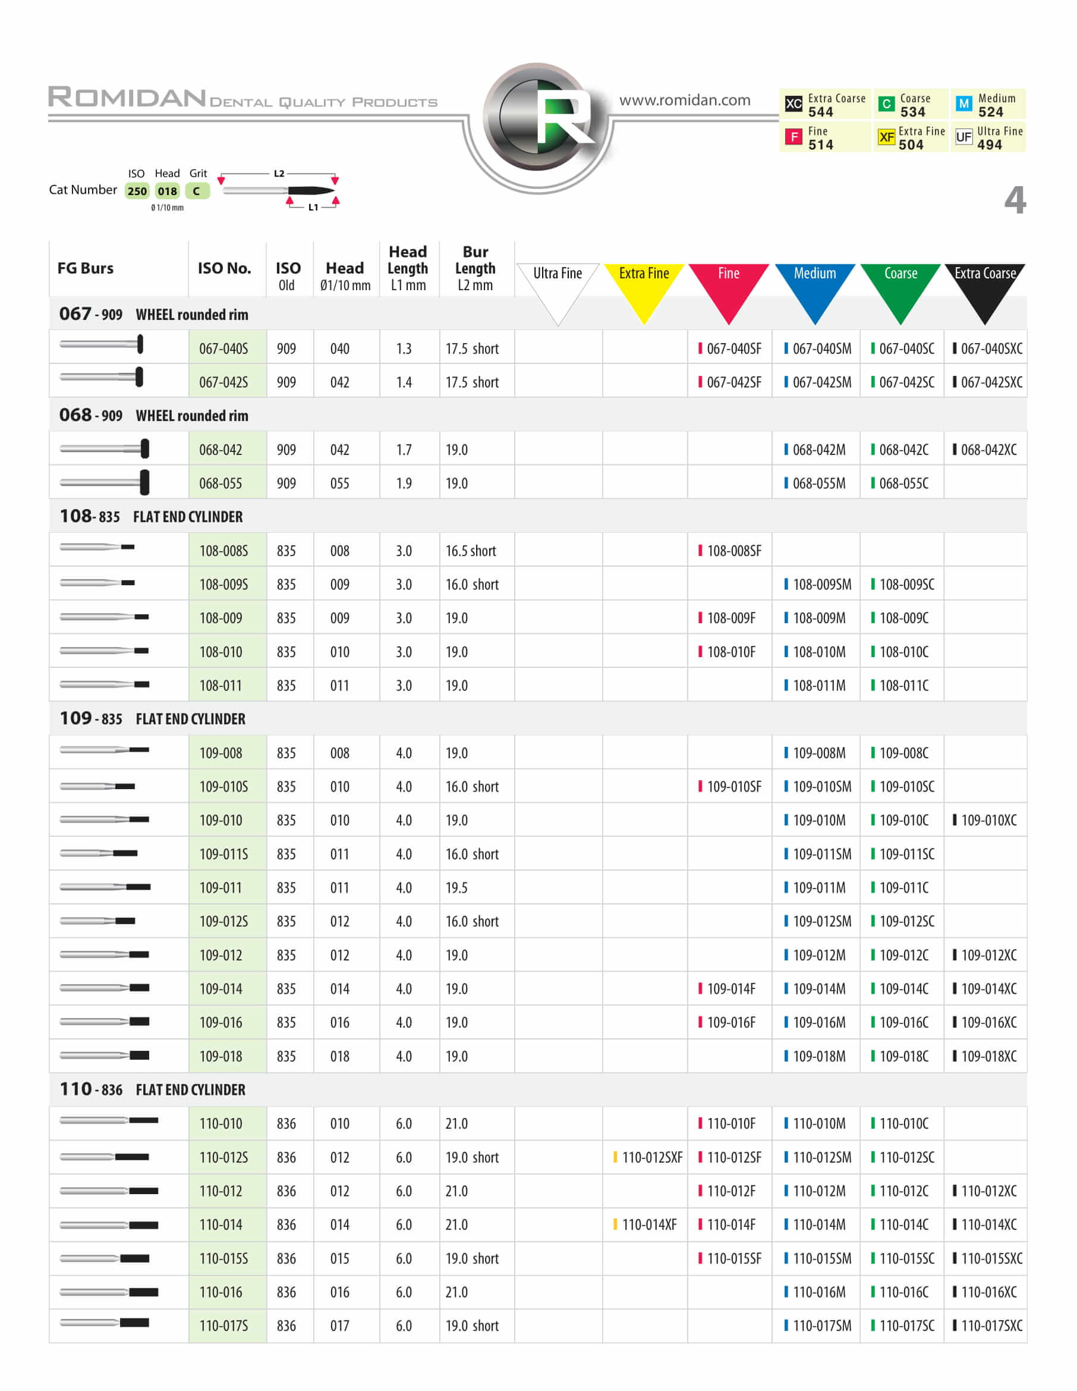The width and height of the screenshot is (1077, 1391).
Task: Click the ISO 250 sample code box
Action: 137,191
